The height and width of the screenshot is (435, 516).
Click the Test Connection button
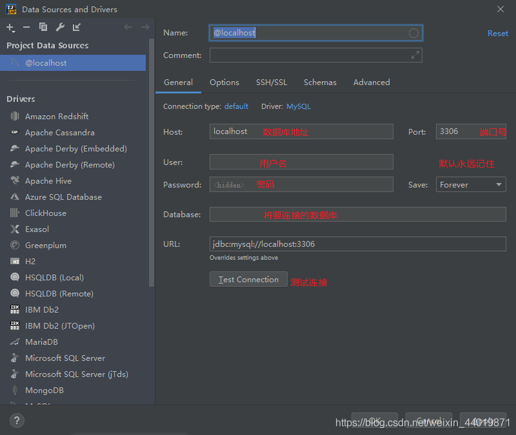tap(248, 279)
